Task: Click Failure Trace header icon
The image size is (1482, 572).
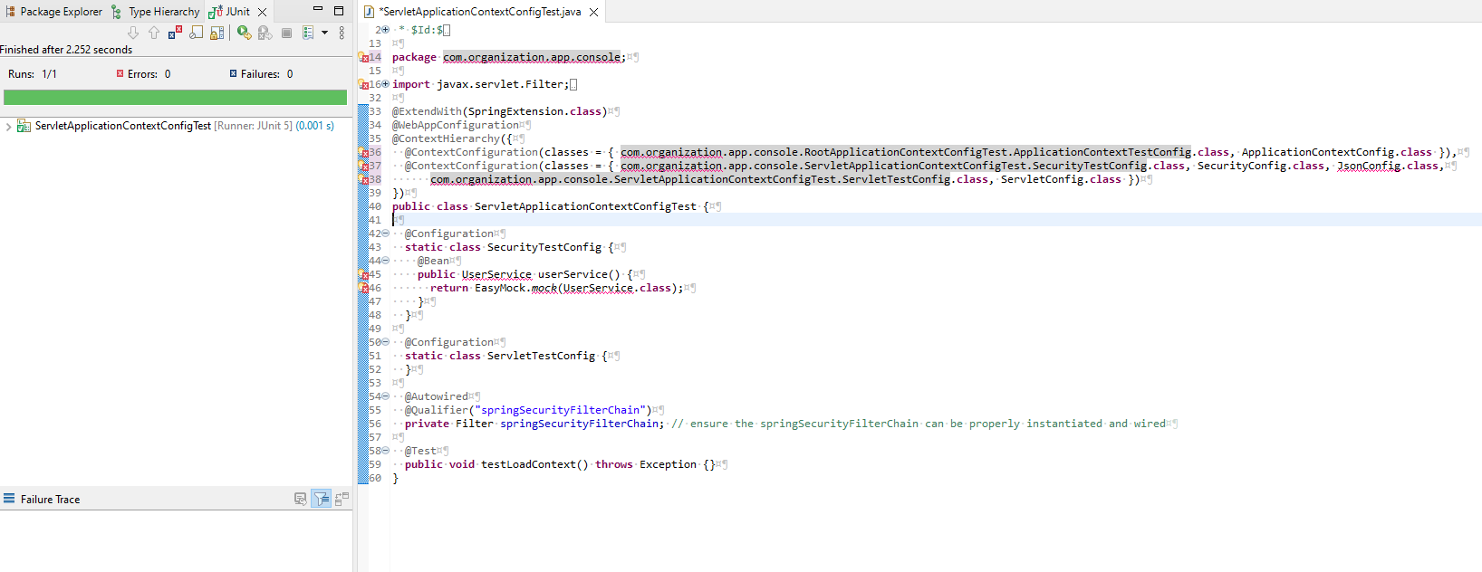Action: [9, 499]
